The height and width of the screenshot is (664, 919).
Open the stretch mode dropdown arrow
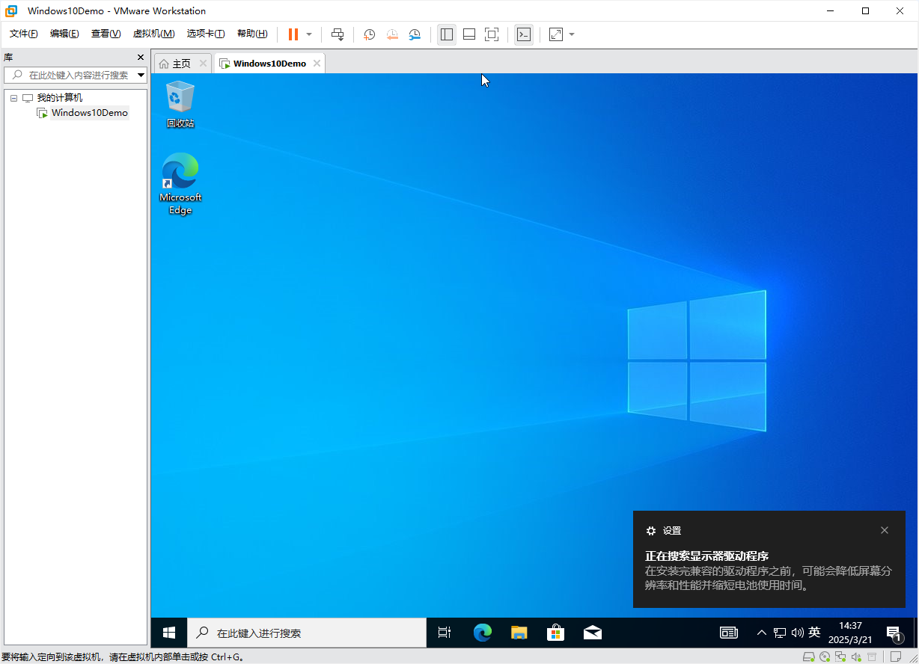(572, 34)
